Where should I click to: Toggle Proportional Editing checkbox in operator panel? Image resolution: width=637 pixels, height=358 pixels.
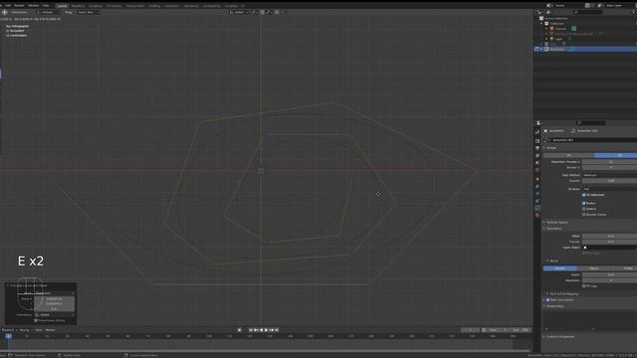[x=36, y=320]
